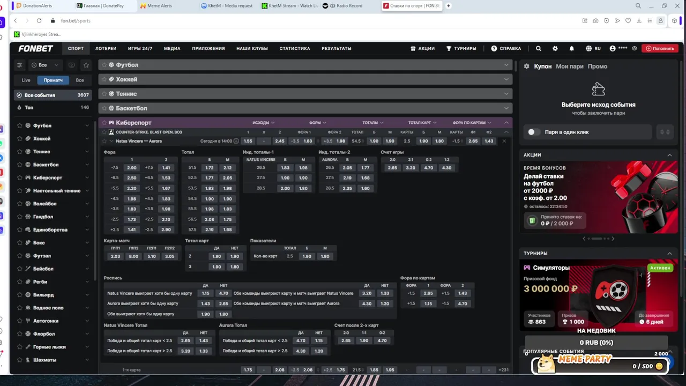Screen dimensions: 686x386
Task: Collapse the ТУРНИРЫ panel
Action: click(x=669, y=253)
